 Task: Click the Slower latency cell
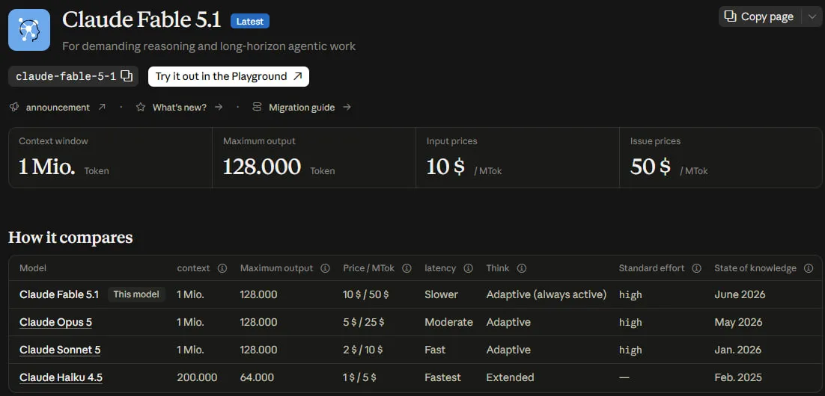point(442,294)
